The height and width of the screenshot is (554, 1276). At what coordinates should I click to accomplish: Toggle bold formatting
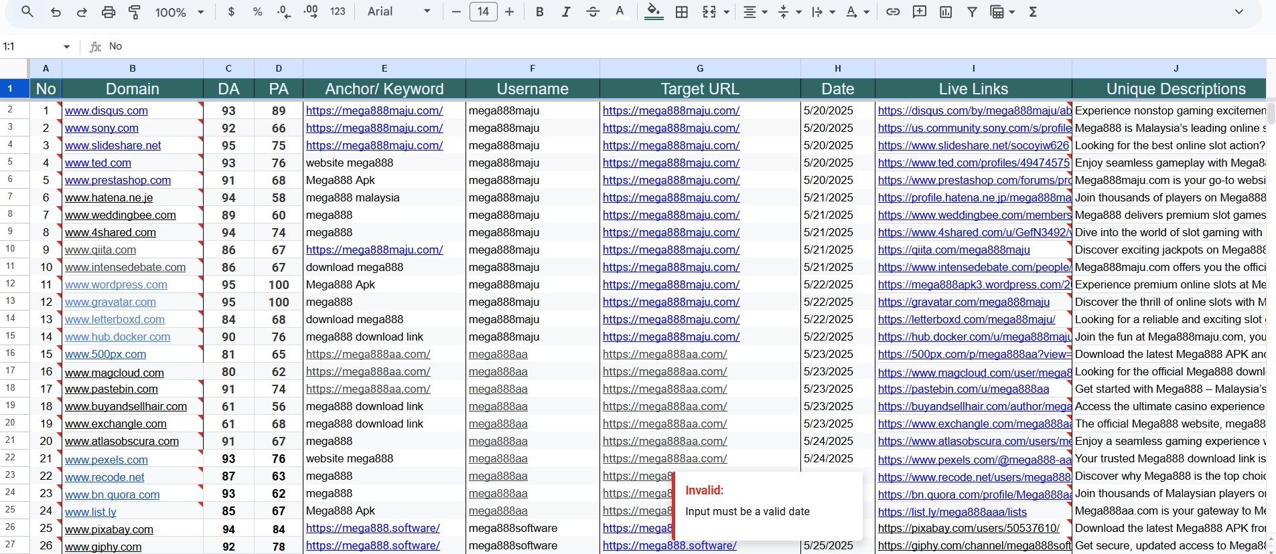coord(539,12)
